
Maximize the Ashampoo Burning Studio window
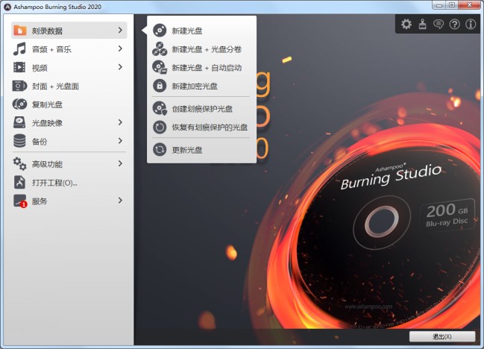[x=452, y=4]
